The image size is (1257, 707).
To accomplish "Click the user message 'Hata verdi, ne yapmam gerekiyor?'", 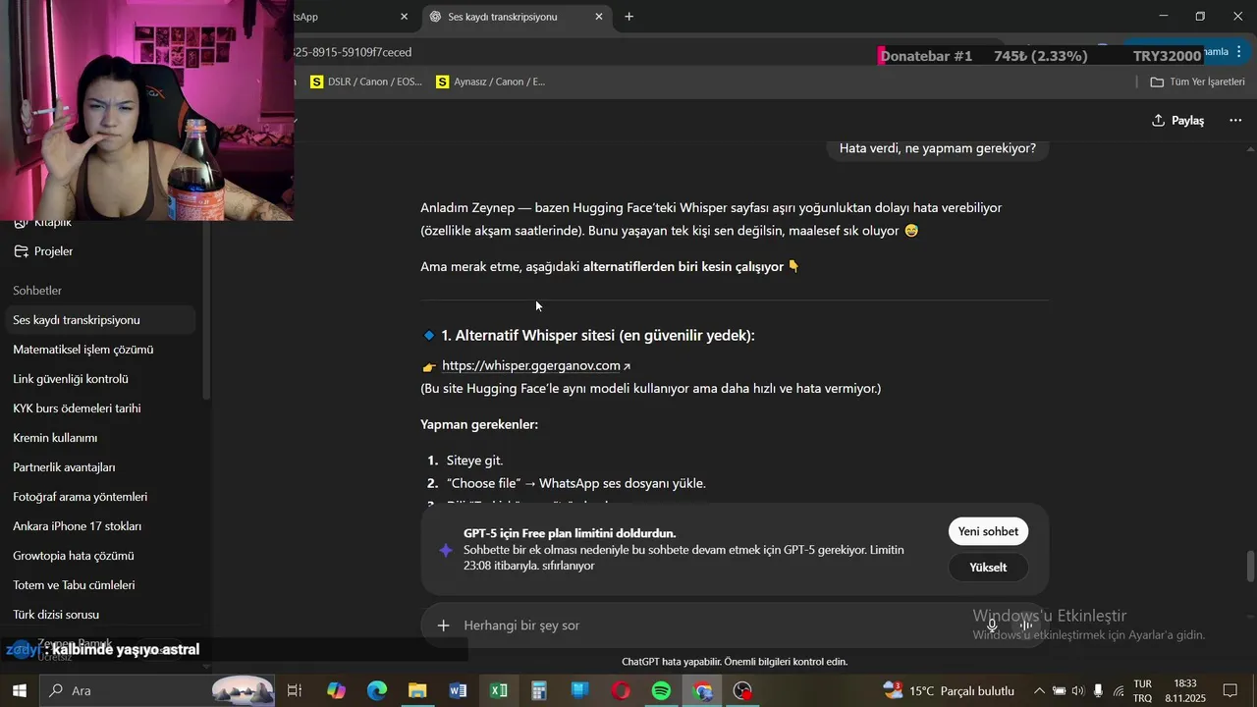I will [938, 148].
